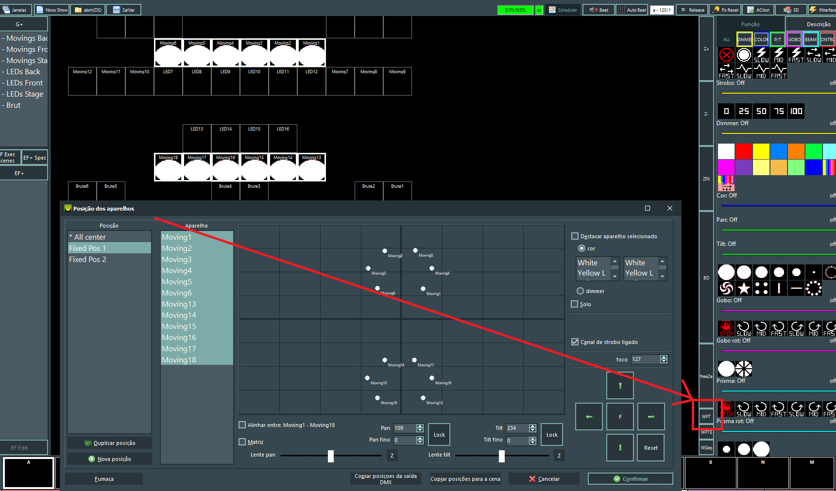Switch to the Descrição tab

818,24
